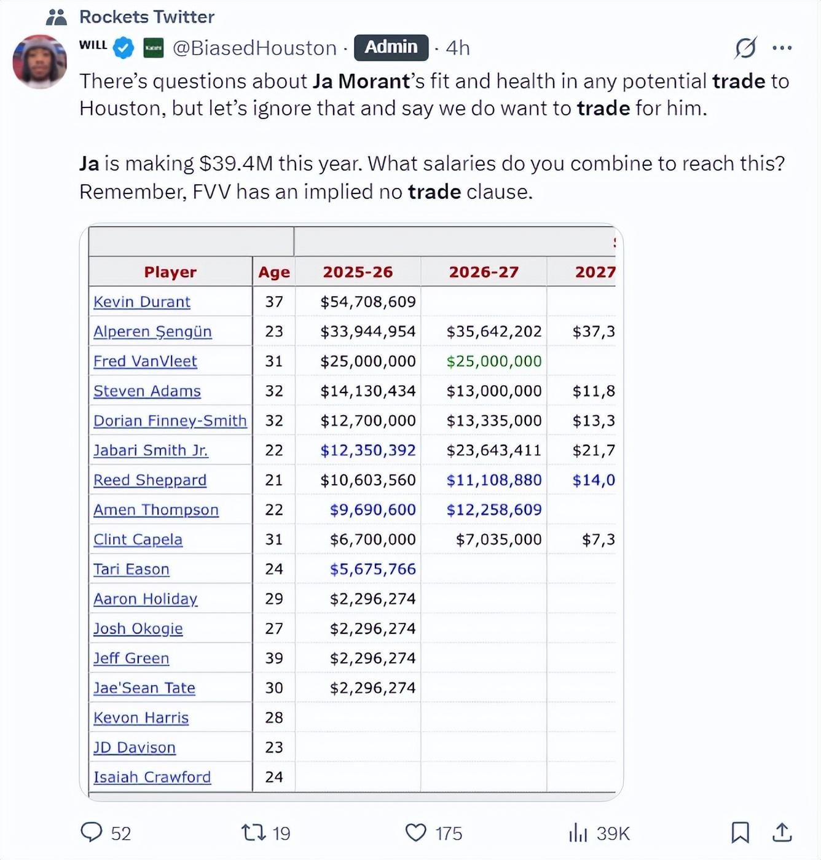Click the Admin badge
This screenshot has height=860, width=821.
click(391, 47)
